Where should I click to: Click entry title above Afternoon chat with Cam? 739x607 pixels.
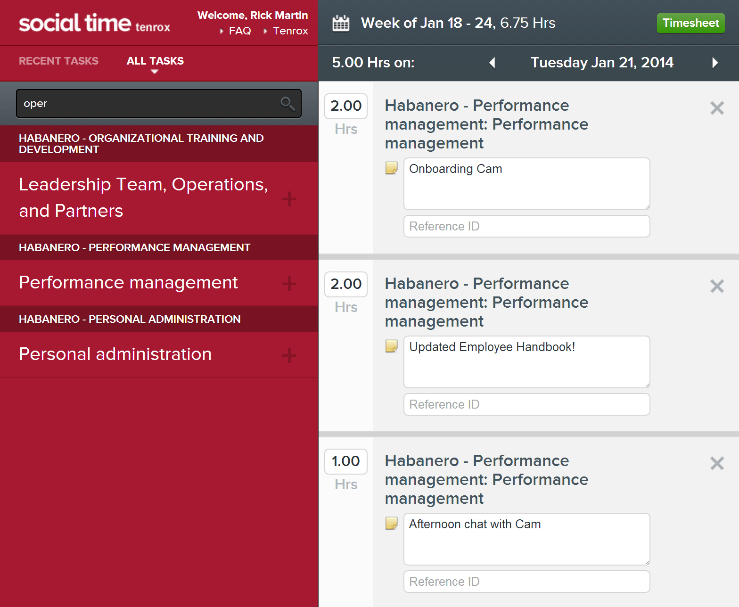[x=486, y=479]
